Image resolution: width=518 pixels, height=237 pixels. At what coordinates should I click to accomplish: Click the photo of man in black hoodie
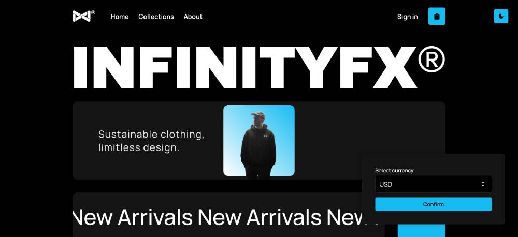[x=259, y=141]
